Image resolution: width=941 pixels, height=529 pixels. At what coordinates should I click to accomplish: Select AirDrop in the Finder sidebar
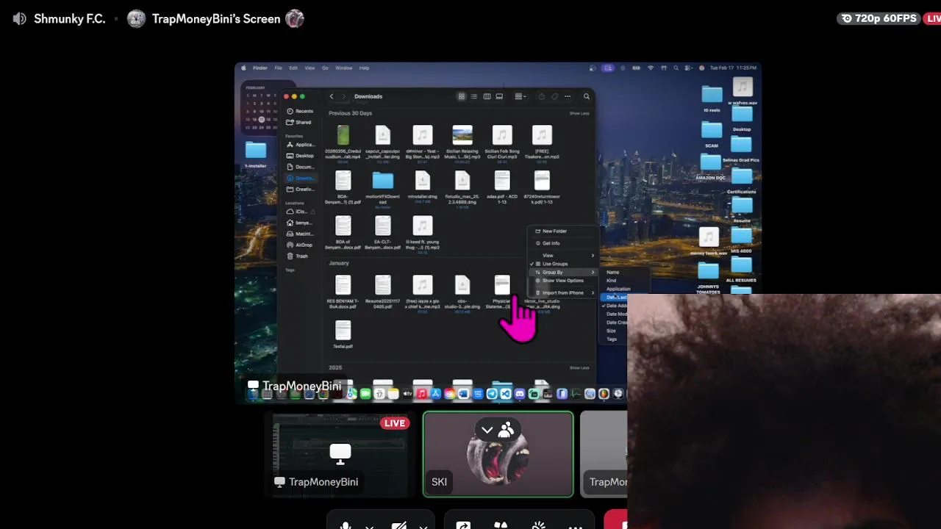[300, 245]
